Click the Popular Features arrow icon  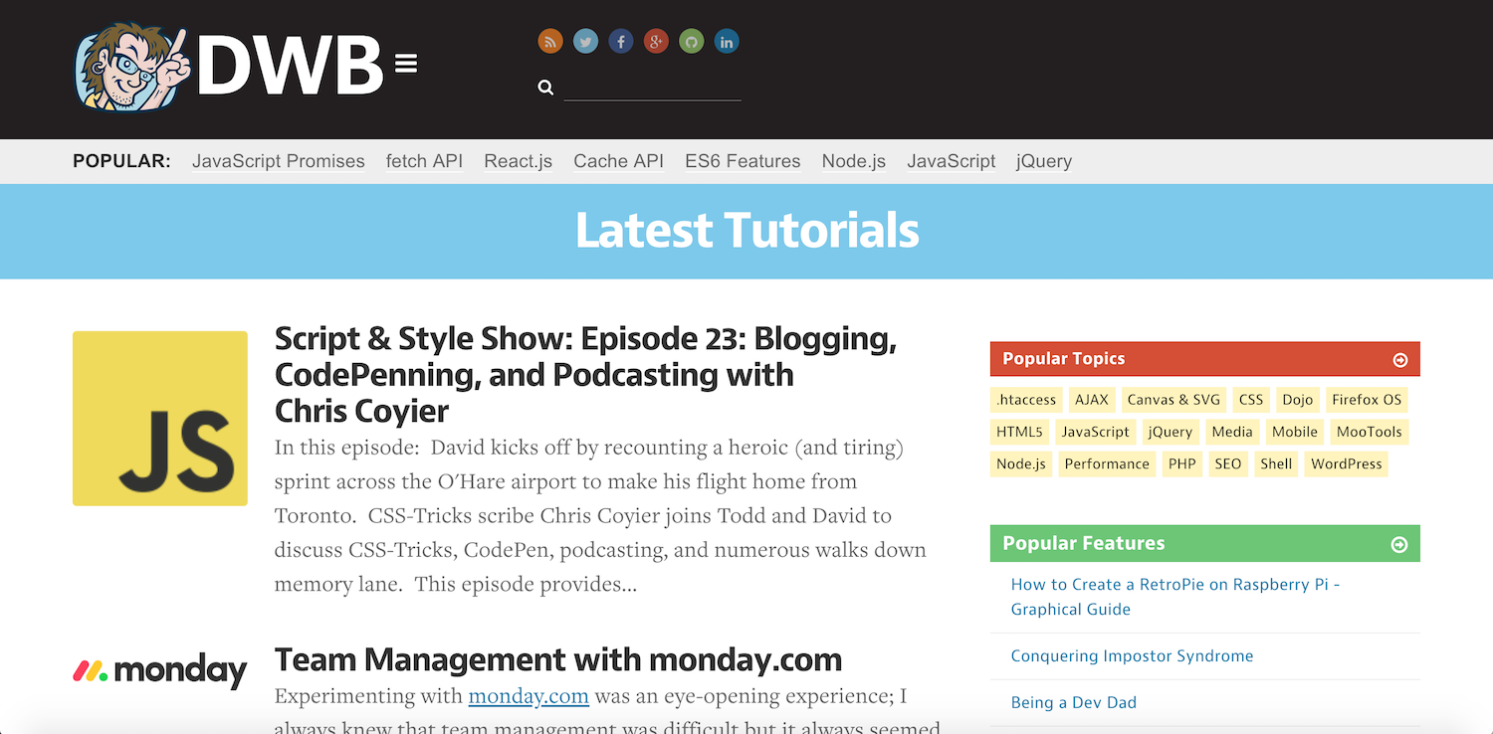1399,544
